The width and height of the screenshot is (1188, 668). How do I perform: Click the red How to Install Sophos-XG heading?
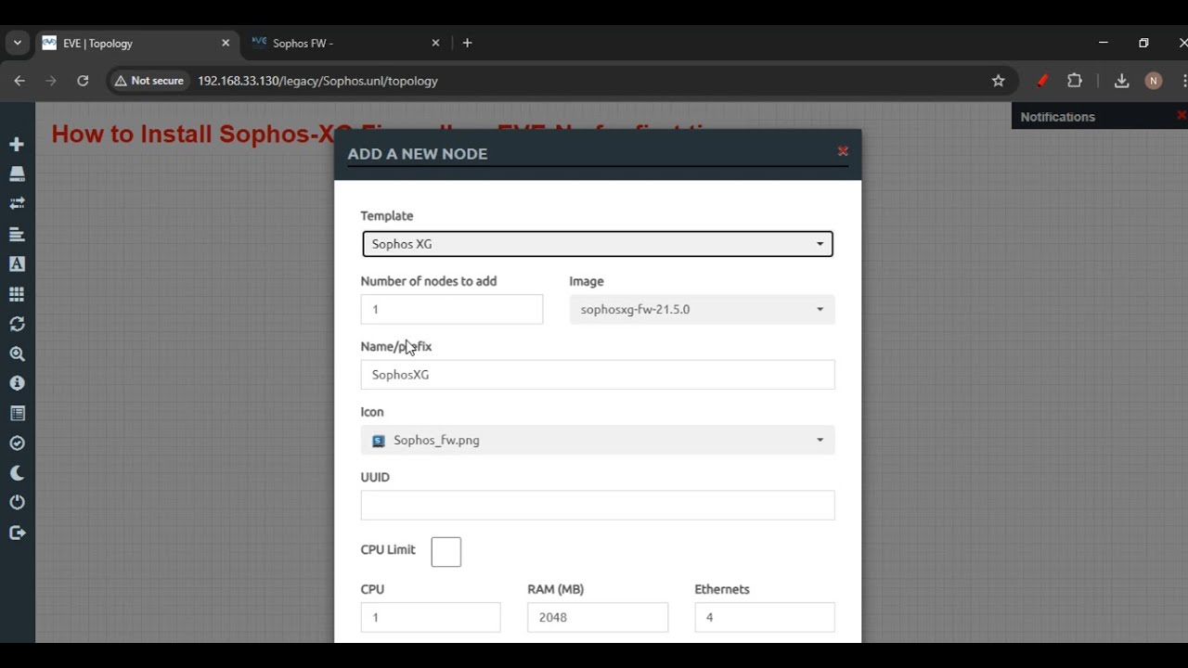pyautogui.click(x=193, y=134)
